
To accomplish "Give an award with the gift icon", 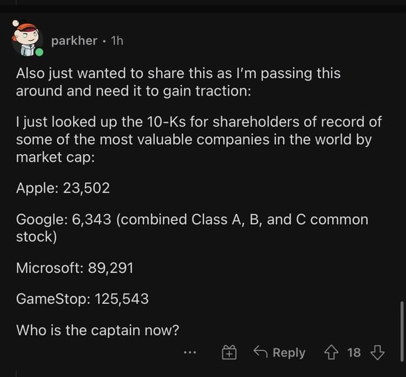I will coord(229,353).
